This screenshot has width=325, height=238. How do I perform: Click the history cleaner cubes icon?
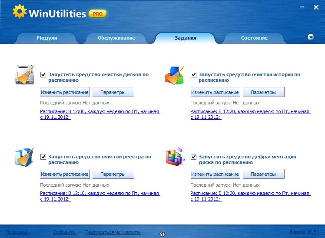(x=175, y=75)
